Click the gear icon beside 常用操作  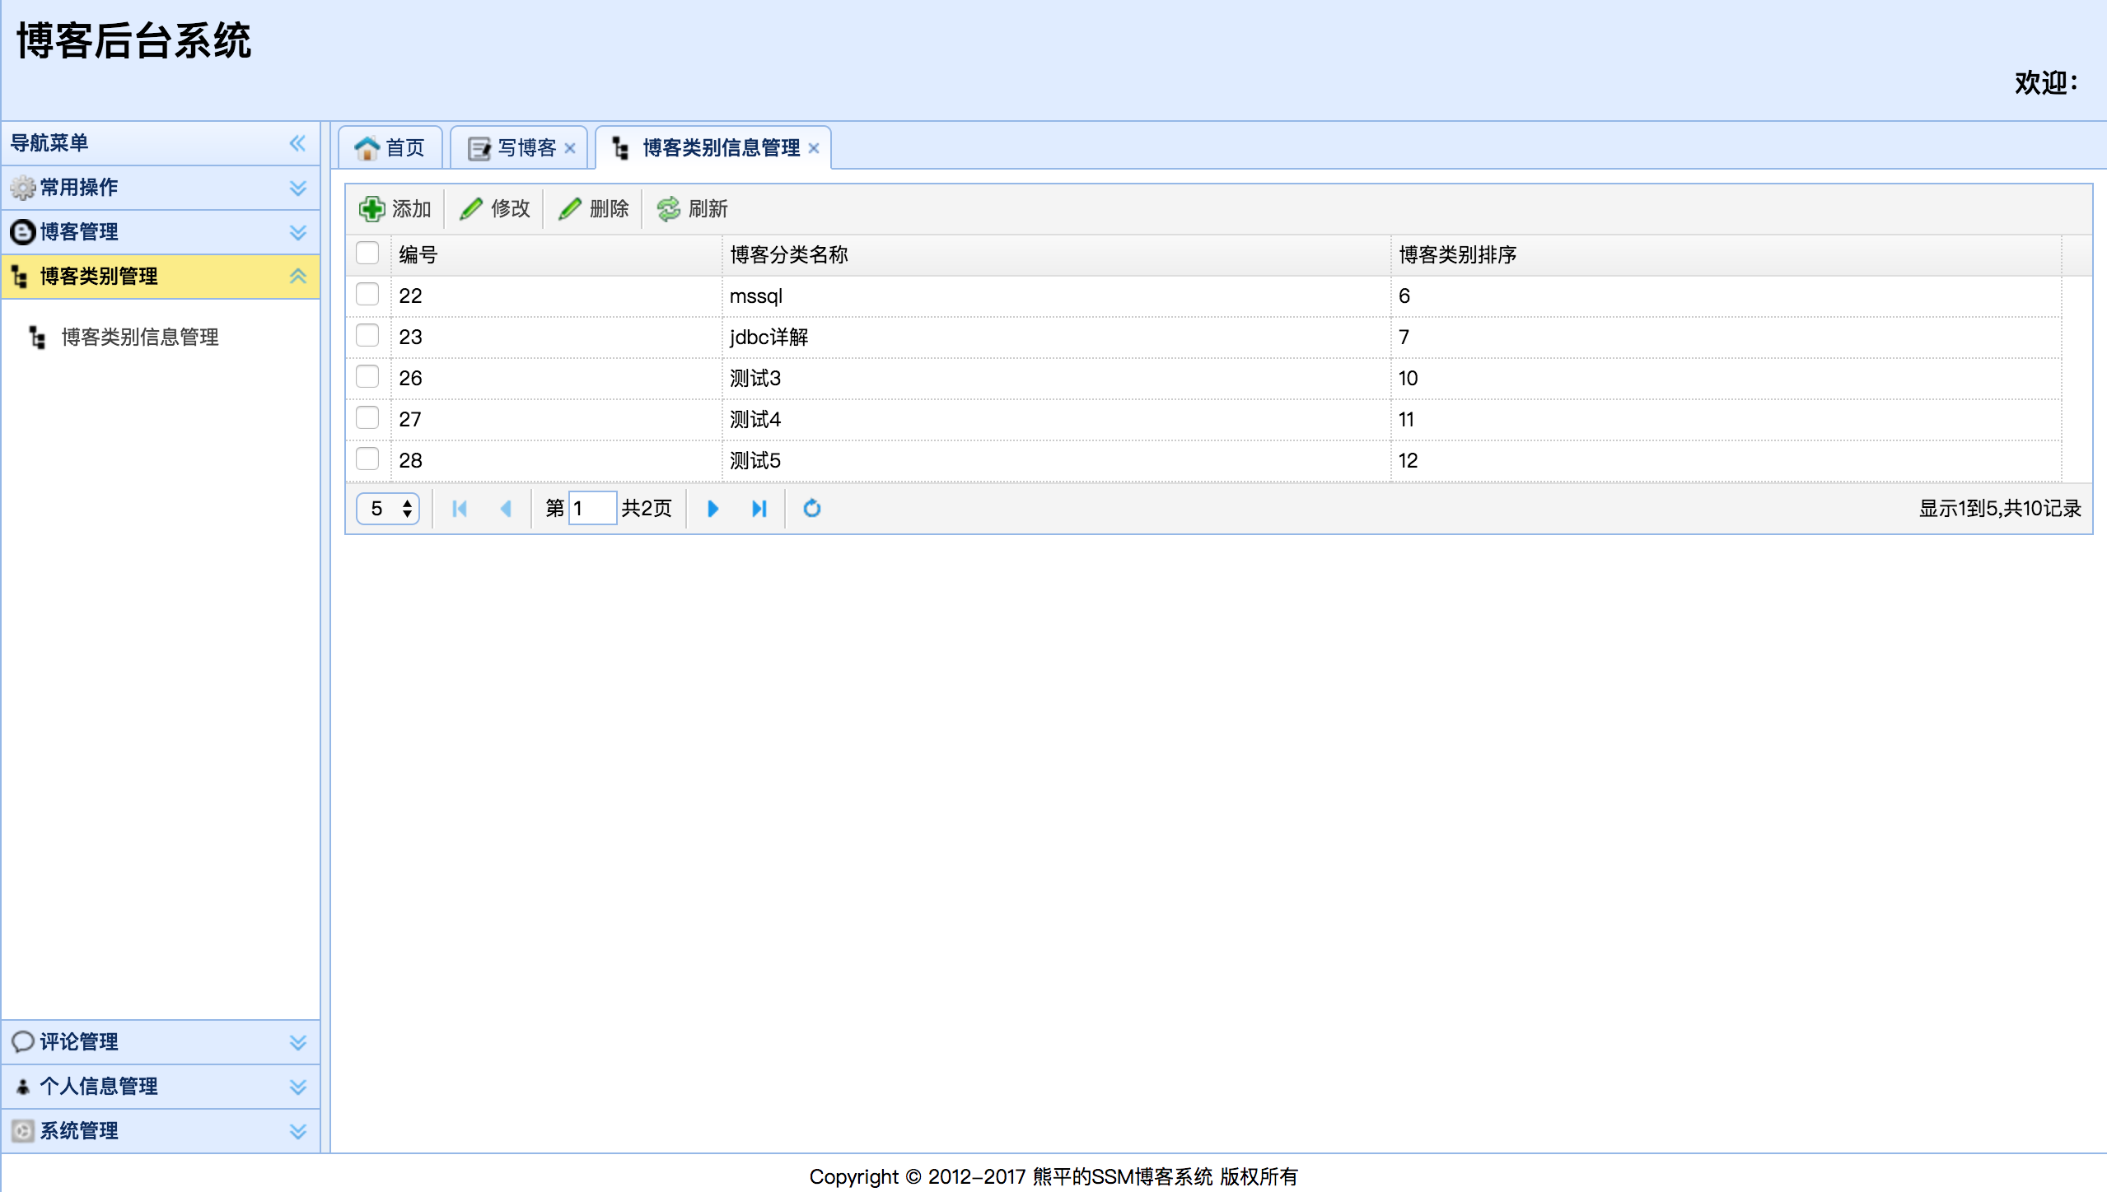point(23,188)
